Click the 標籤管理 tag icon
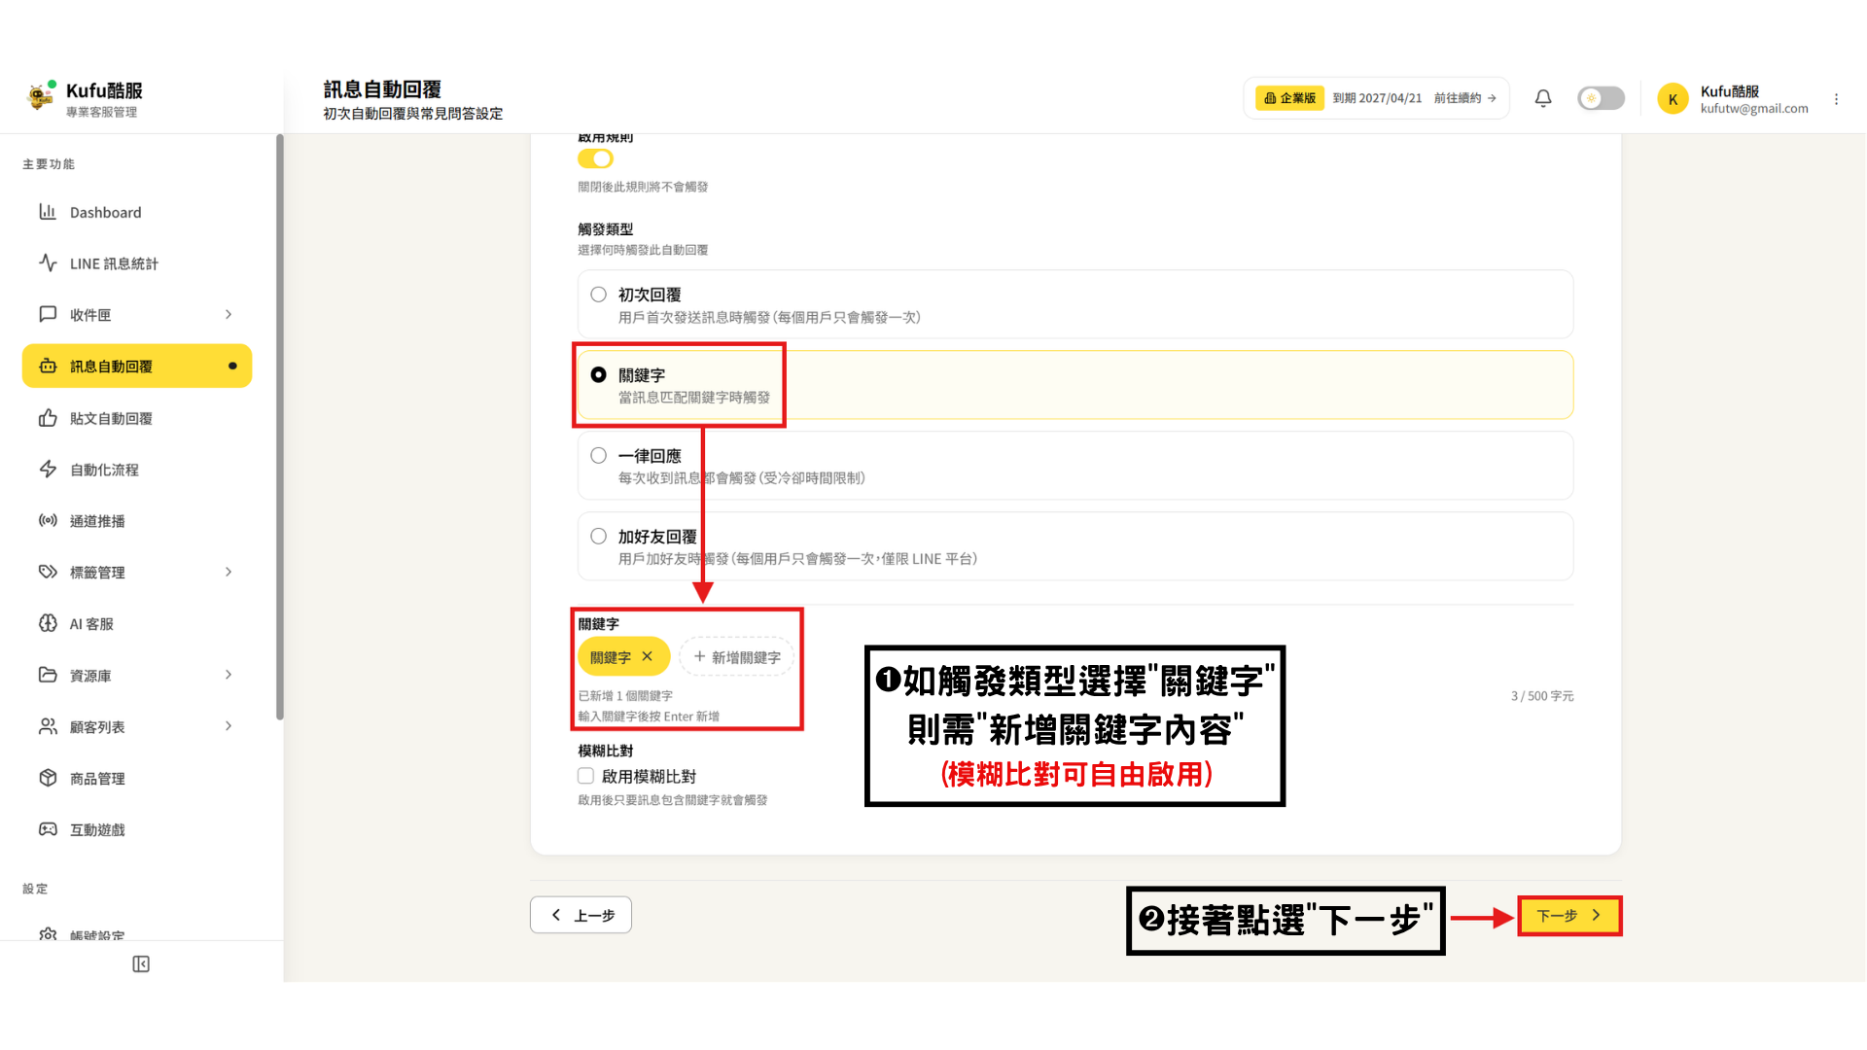The width and height of the screenshot is (1867, 1050). click(x=48, y=572)
